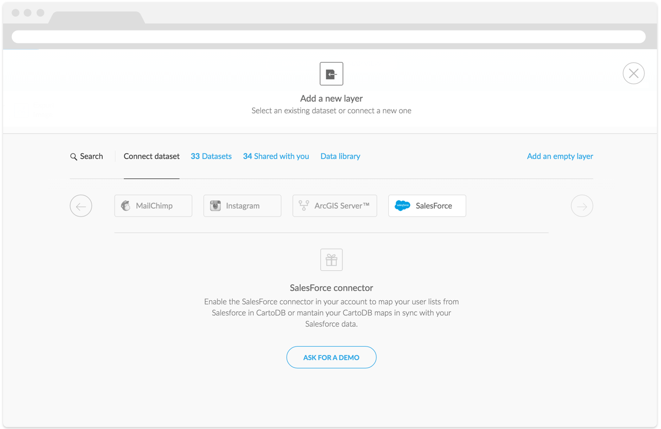Choose the MailChimp connector
Screen dimensions: 661x429
(x=153, y=206)
